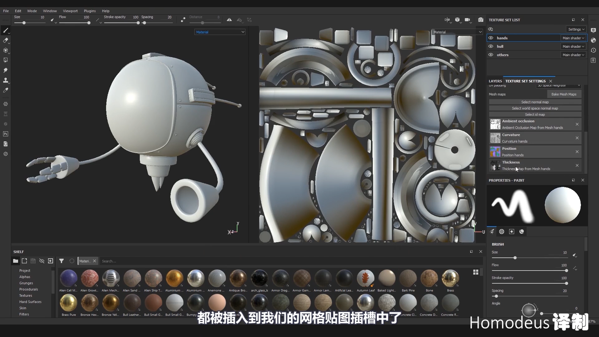This screenshot has height=337, width=599.
Task: Open the 3D cube view mode icon
Action: 457,20
